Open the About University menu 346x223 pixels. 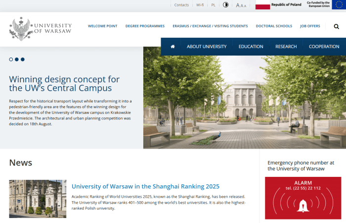point(207,47)
